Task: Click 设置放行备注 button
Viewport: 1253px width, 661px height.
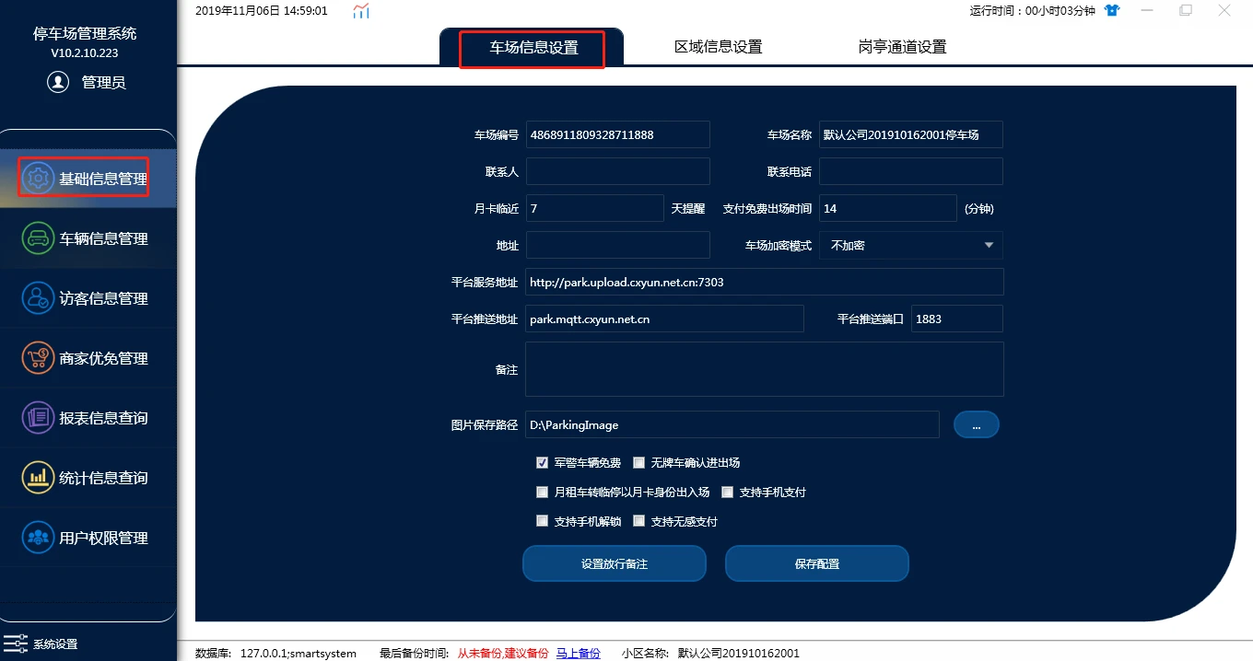Action: (615, 563)
